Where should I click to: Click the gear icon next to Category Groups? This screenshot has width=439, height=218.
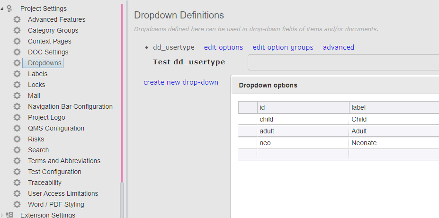coord(17,30)
